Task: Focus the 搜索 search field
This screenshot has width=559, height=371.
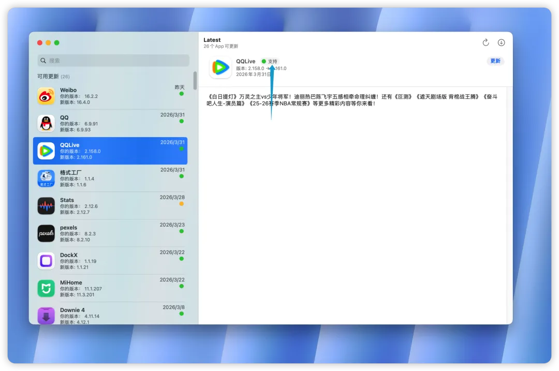Action: tap(113, 61)
